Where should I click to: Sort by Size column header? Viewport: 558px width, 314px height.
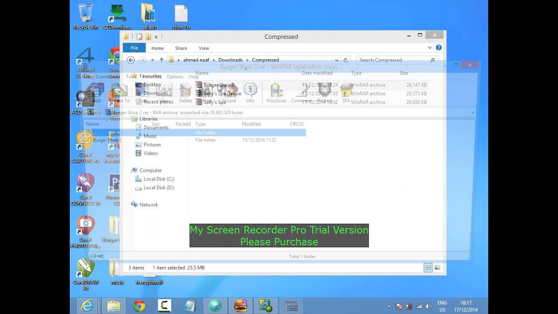(404, 73)
